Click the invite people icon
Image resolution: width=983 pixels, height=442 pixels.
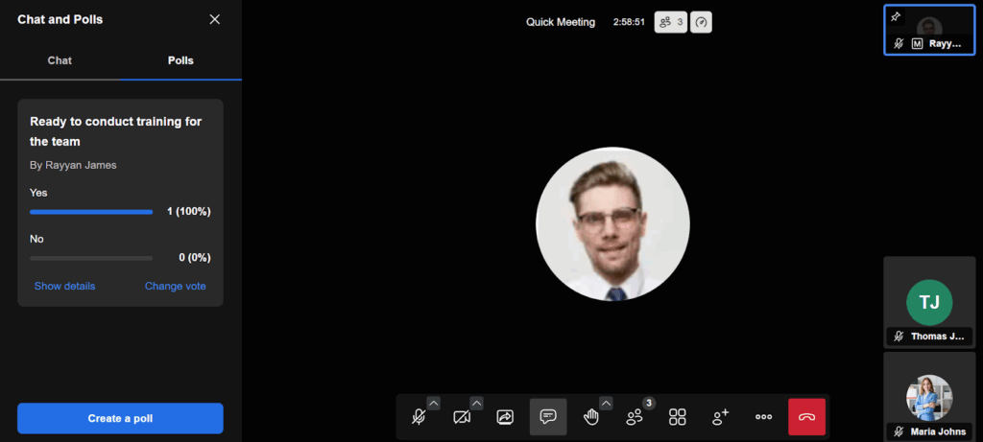[720, 417]
